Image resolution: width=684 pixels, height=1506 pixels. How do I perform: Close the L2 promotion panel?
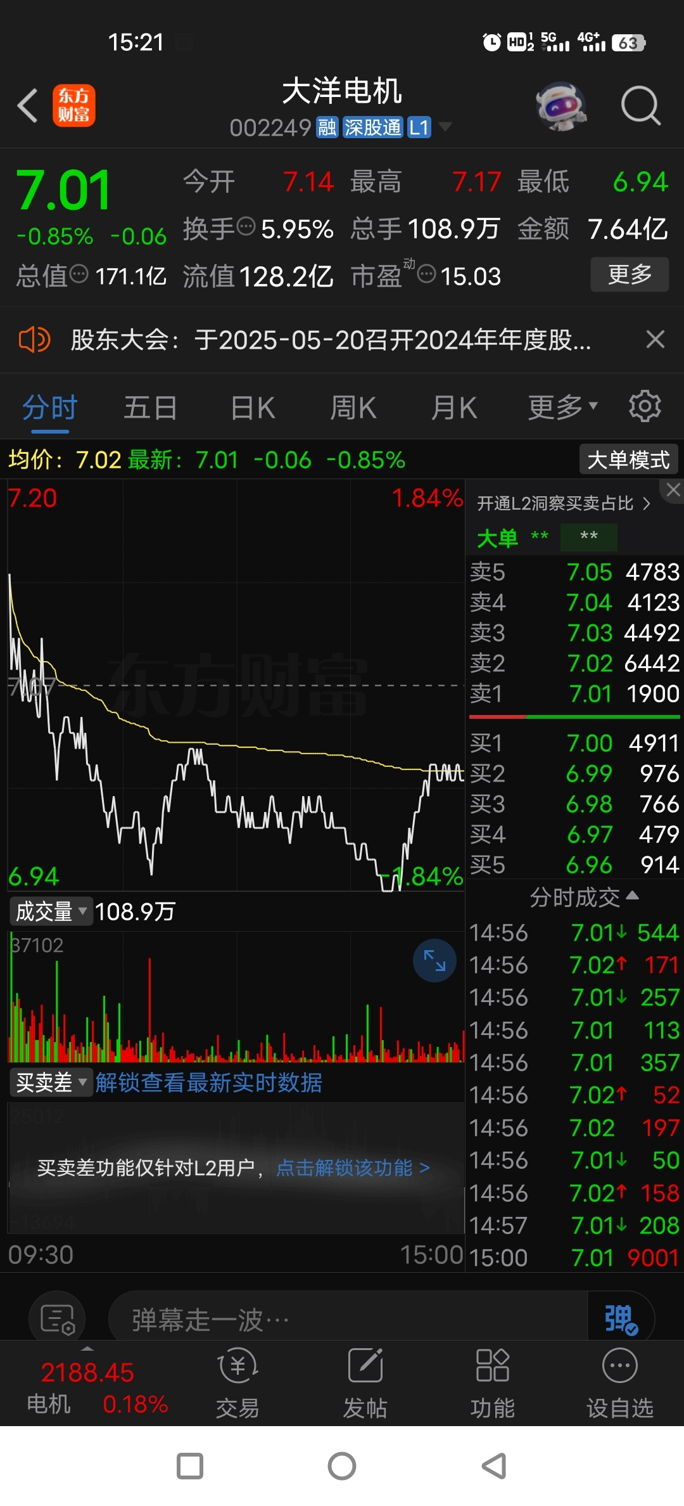[673, 490]
